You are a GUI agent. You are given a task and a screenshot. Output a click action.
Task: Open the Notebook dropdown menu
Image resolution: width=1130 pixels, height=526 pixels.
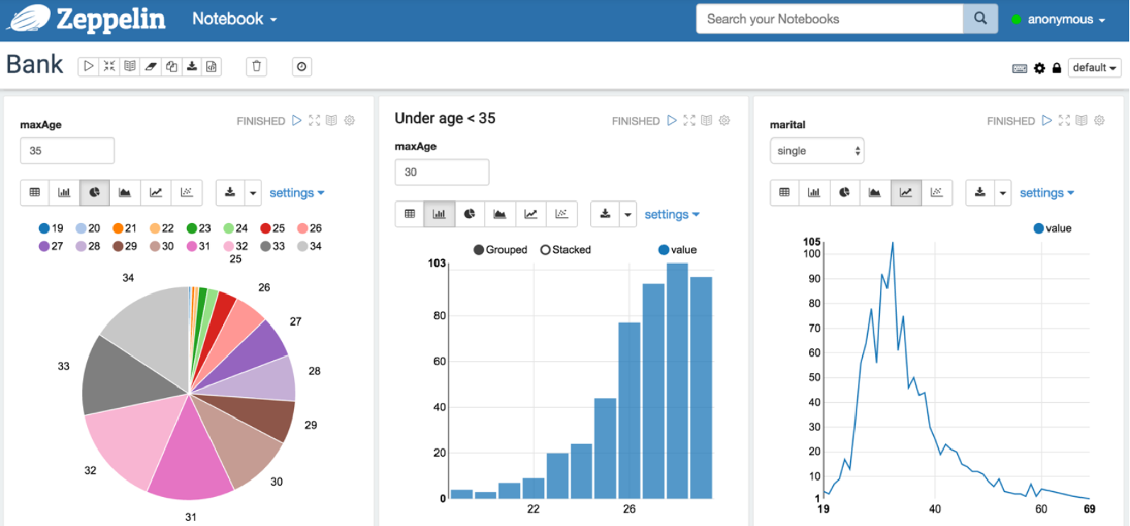pyautogui.click(x=235, y=19)
